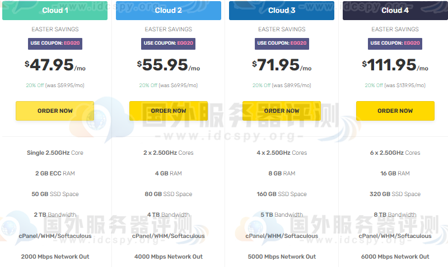Click '160 GB SSD Space' spec

pos(282,194)
